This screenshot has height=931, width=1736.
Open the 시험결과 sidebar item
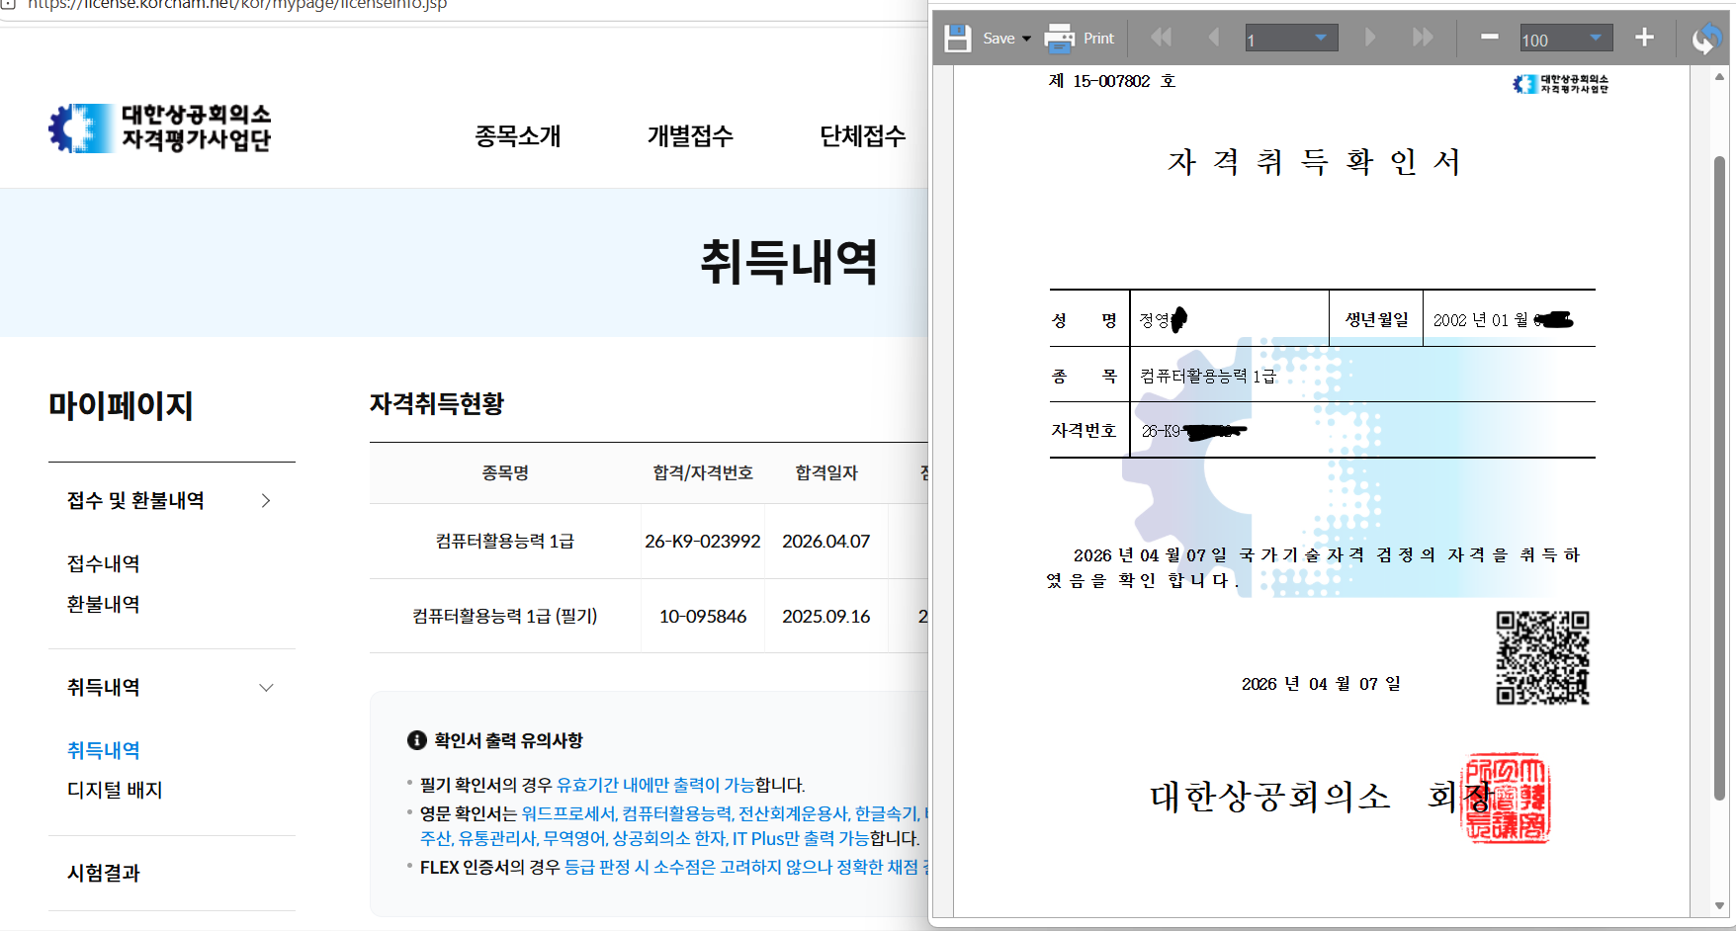tap(104, 874)
